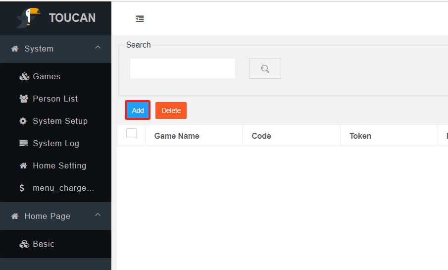Click the Toucan bird logo
The image size is (448, 270).
coord(29,18)
